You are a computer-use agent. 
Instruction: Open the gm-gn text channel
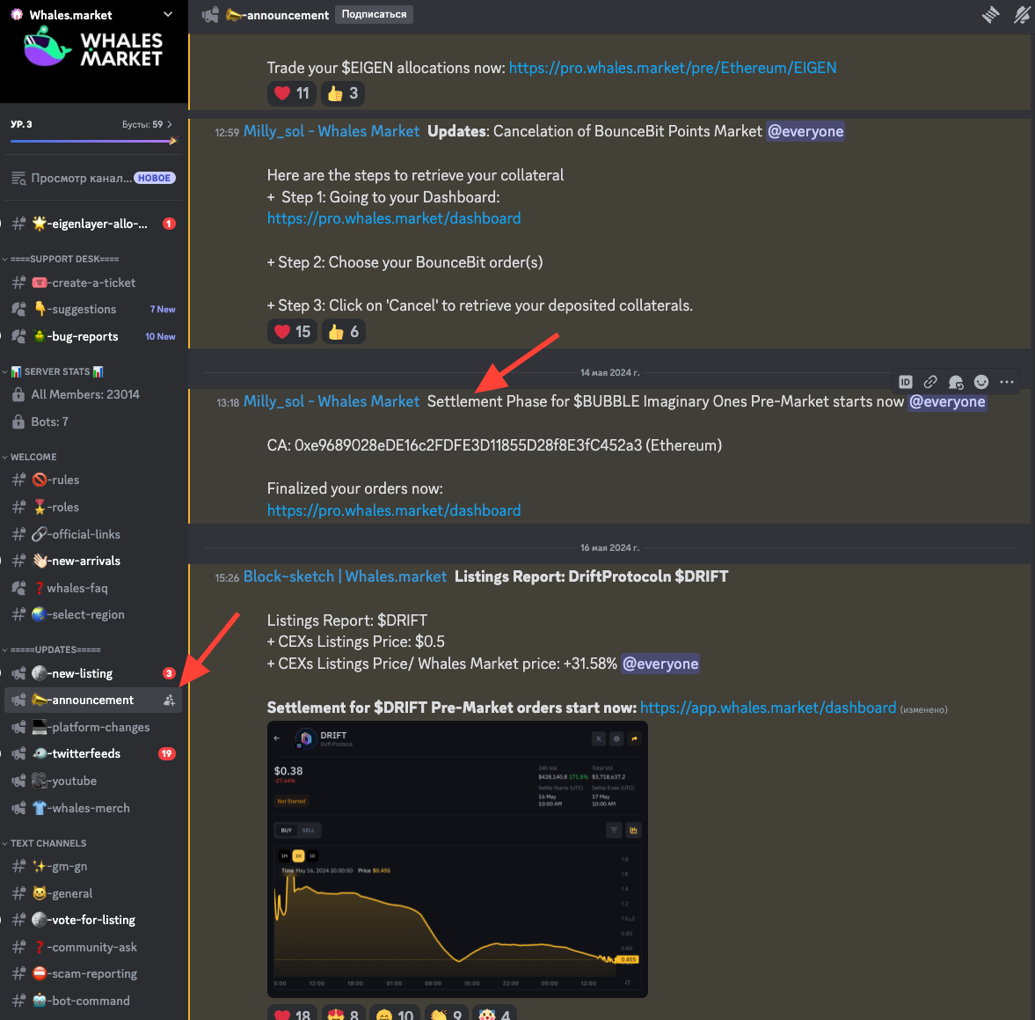[93, 867]
